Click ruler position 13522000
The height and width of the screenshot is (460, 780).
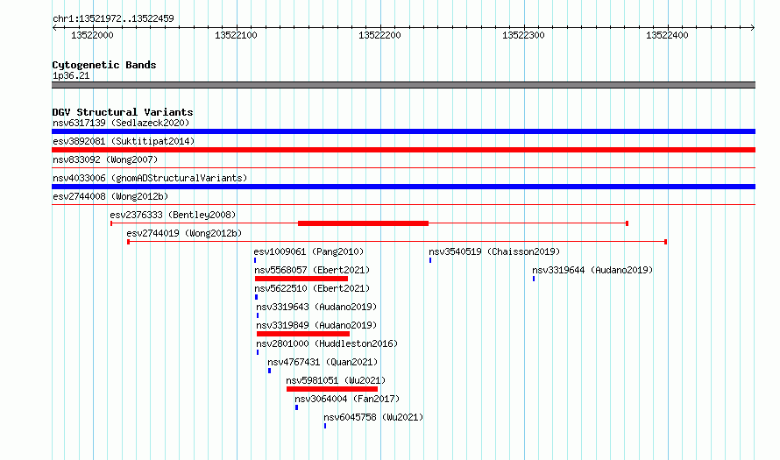point(92,35)
